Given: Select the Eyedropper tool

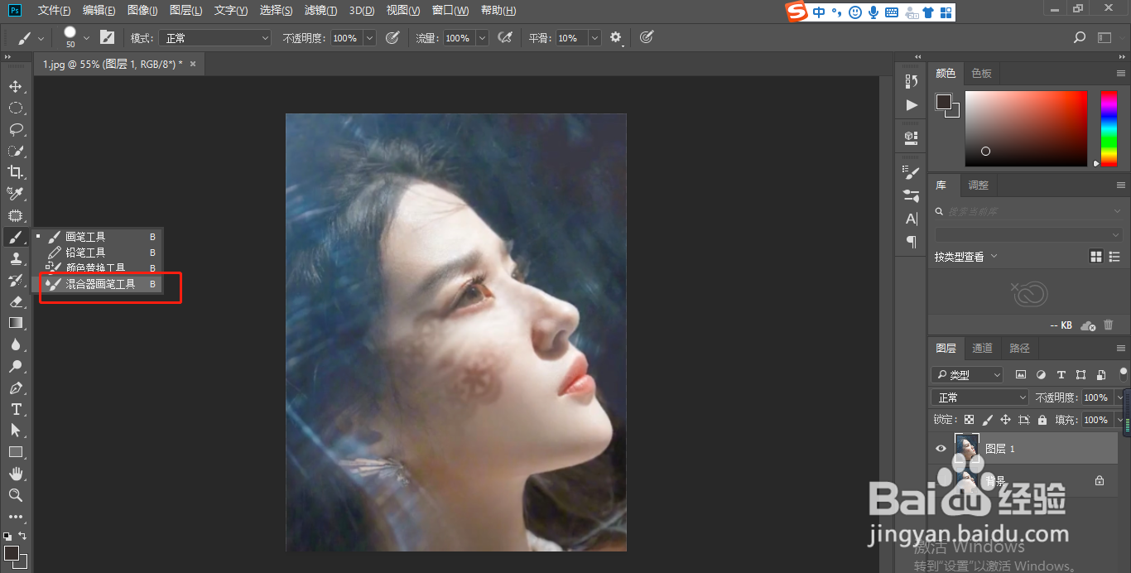Looking at the screenshot, I should pos(15,194).
